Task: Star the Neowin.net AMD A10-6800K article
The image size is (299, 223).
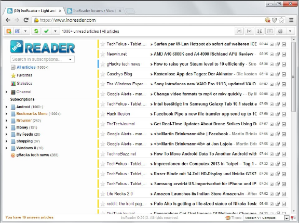Action: (103, 54)
